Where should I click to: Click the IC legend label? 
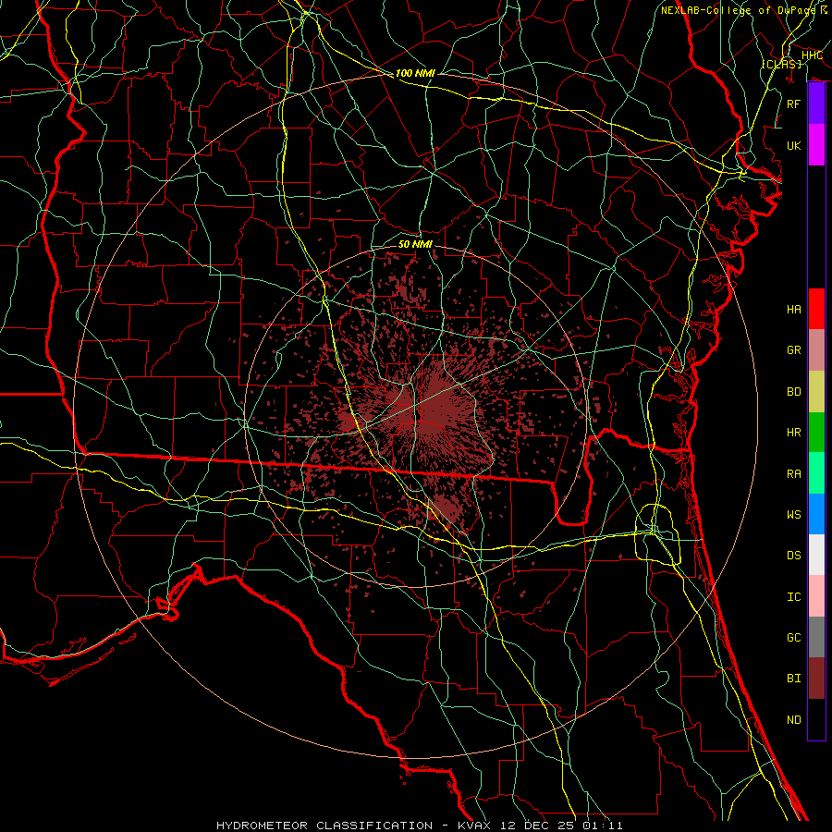[x=794, y=597]
